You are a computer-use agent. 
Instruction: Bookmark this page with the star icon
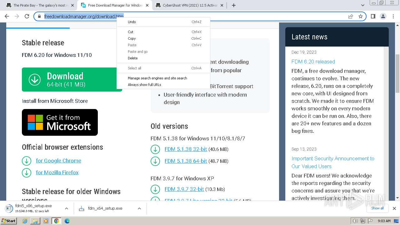tap(361, 16)
